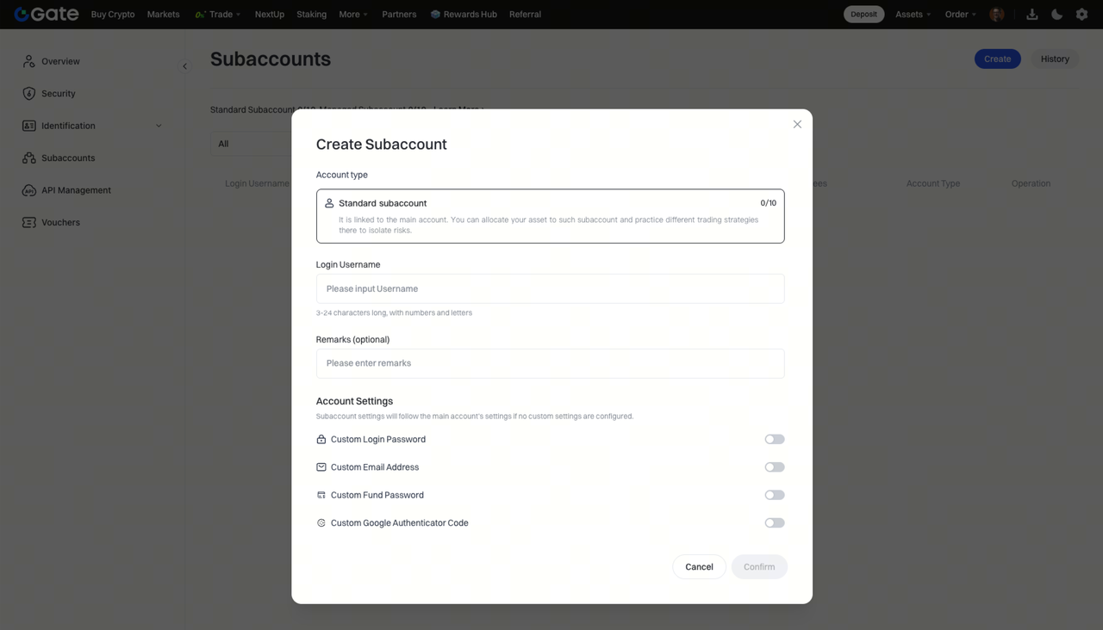Open Security in the sidebar

58,93
